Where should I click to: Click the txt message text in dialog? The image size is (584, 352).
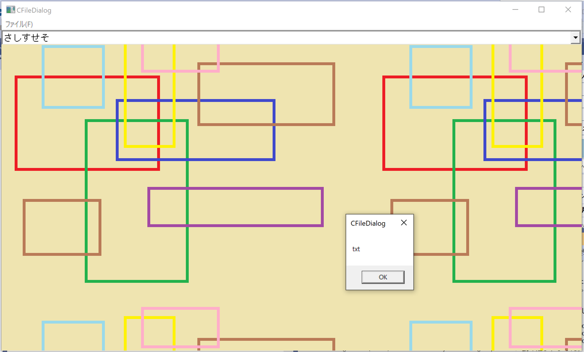[356, 249]
